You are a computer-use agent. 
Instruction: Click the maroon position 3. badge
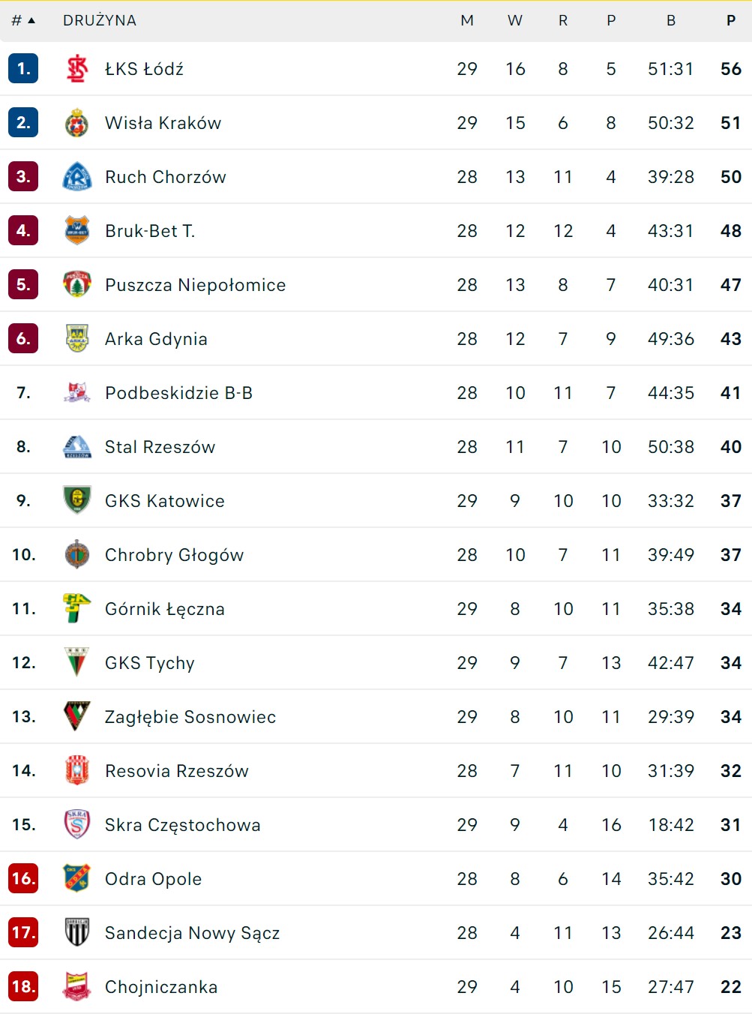pos(23,177)
